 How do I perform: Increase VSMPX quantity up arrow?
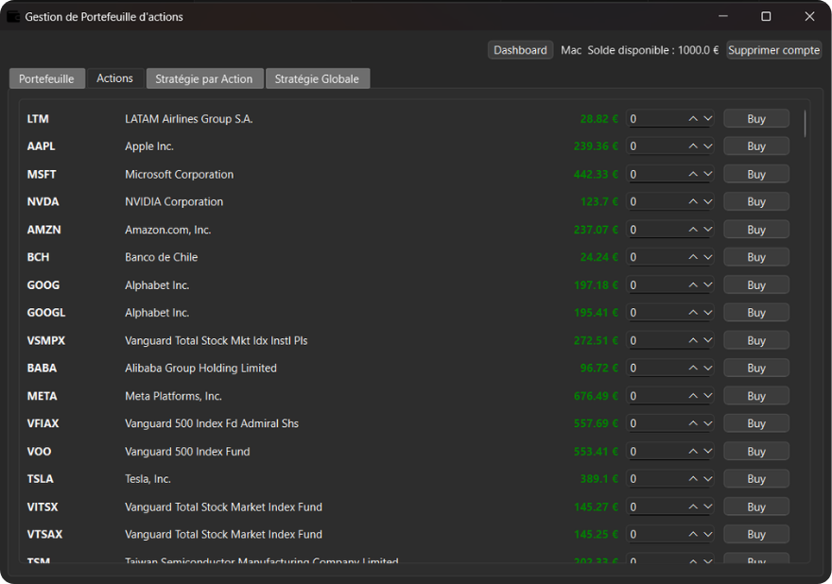coord(693,340)
